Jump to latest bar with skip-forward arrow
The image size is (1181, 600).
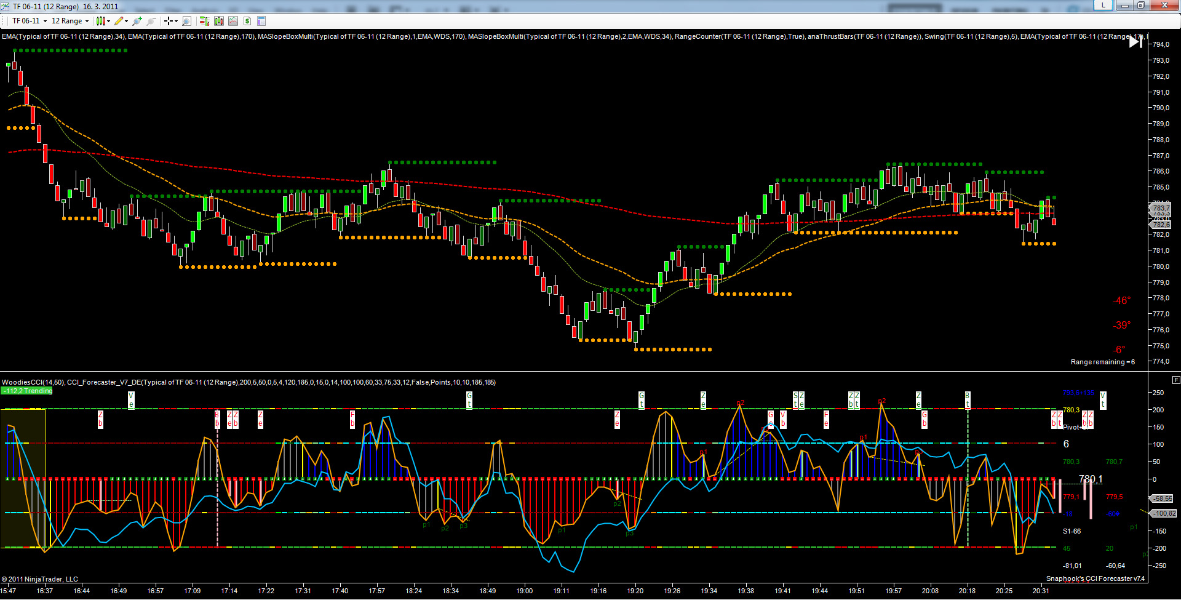pos(1135,42)
